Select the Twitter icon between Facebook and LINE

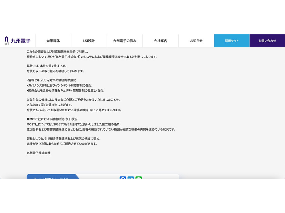(x=131, y=178)
